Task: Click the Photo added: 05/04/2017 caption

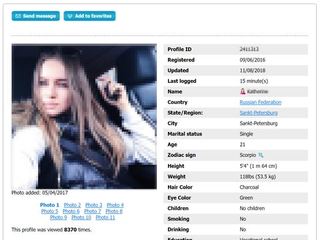Action: click(39, 193)
